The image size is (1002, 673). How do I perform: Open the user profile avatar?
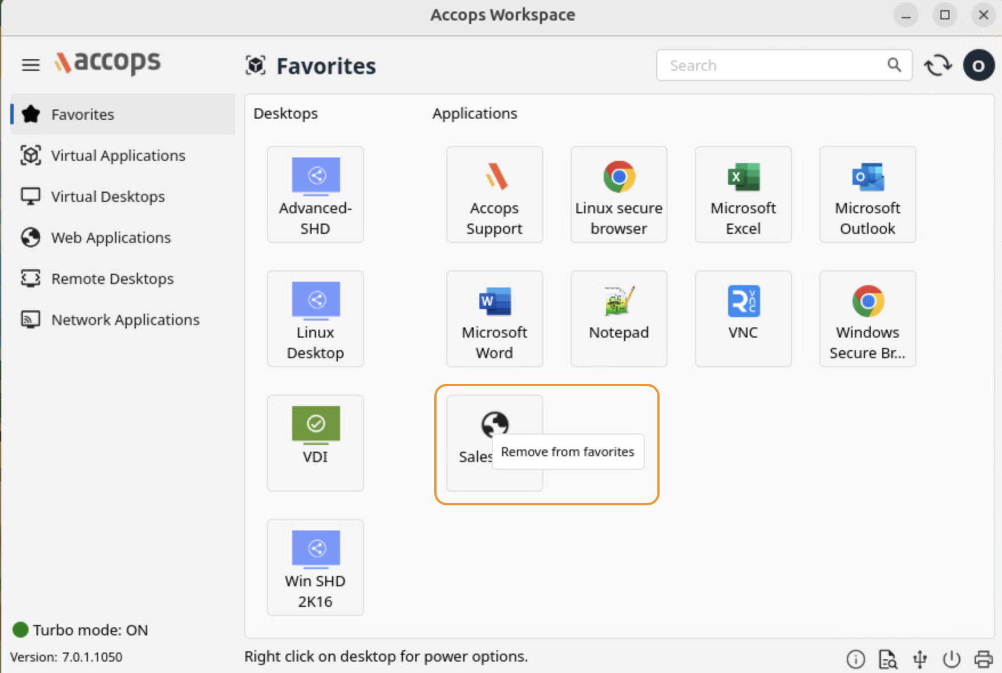coord(979,66)
